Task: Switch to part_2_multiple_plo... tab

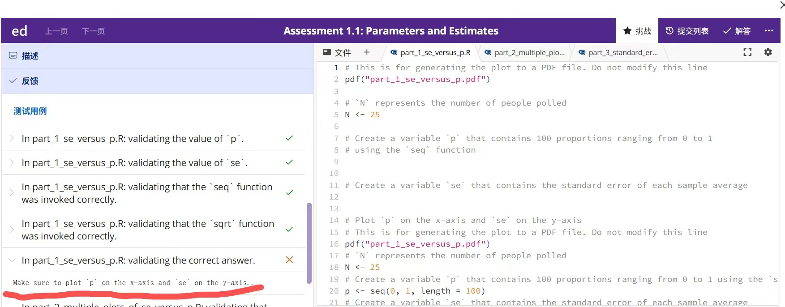Action: (524, 52)
